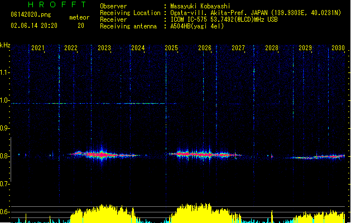Click the 0.8 kHz axis label
This screenshot has height=223, width=351.
[x=4, y=156]
